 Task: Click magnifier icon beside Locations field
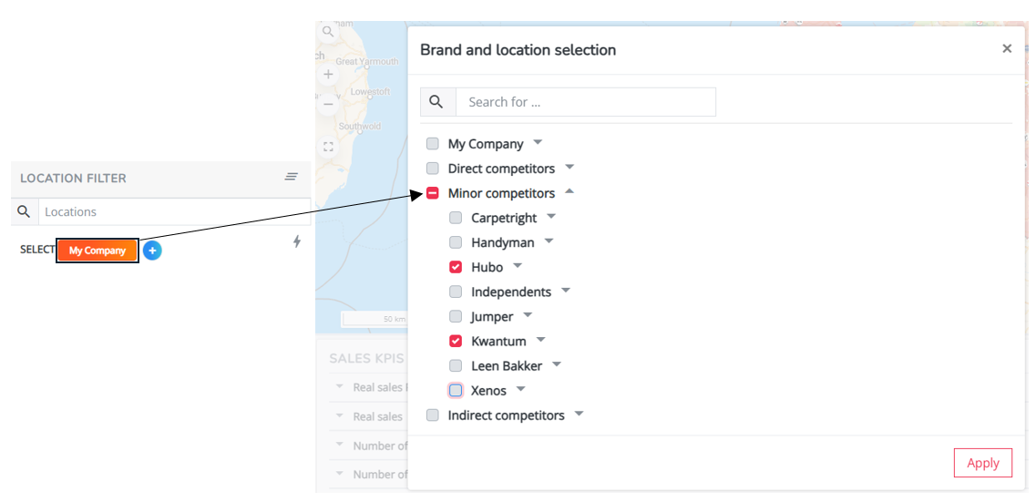(24, 211)
